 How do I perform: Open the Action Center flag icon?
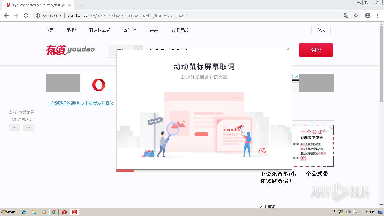point(355,212)
